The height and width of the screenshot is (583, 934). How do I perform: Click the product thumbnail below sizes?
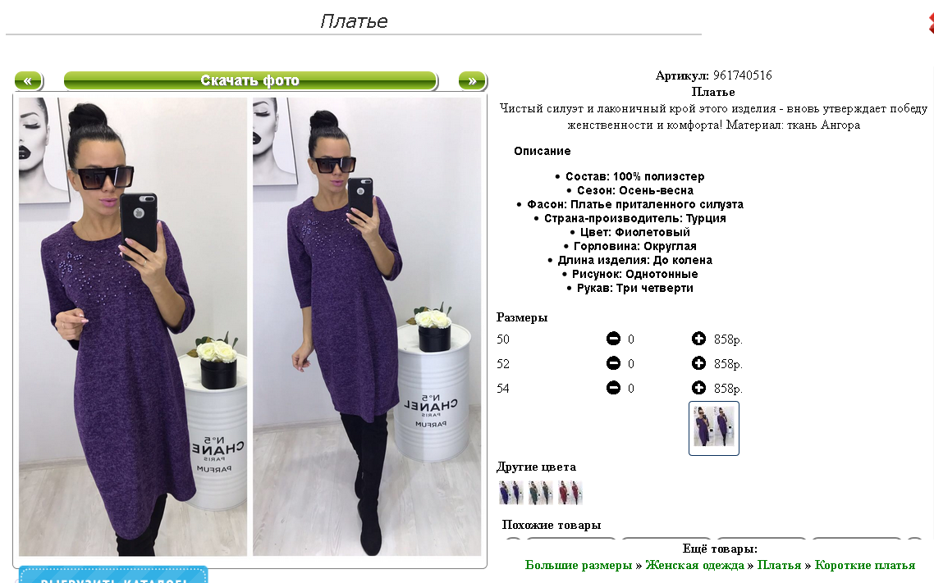(x=713, y=428)
